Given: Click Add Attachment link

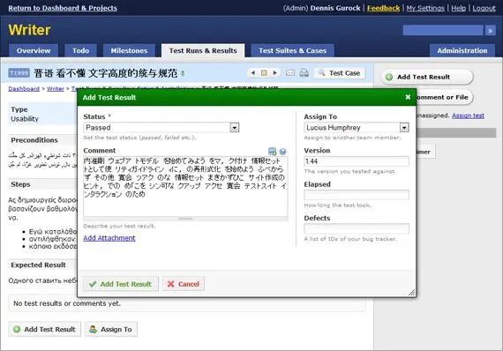Looking at the screenshot, I should pyautogui.click(x=109, y=238).
